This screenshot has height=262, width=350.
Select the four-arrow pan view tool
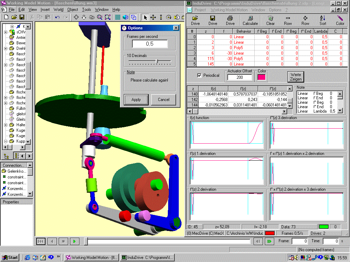(76, 17)
